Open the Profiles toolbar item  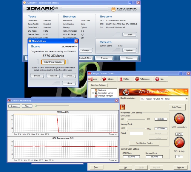(x=125, y=79)
